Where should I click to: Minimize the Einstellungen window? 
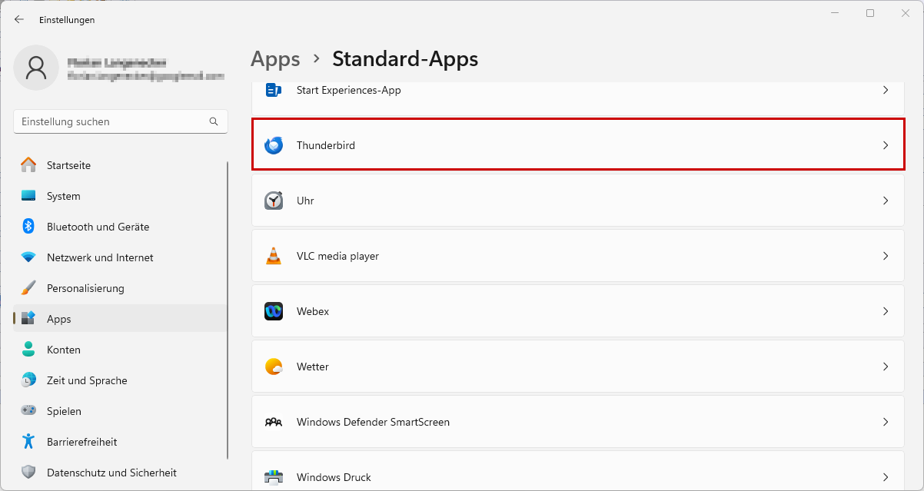click(x=835, y=13)
